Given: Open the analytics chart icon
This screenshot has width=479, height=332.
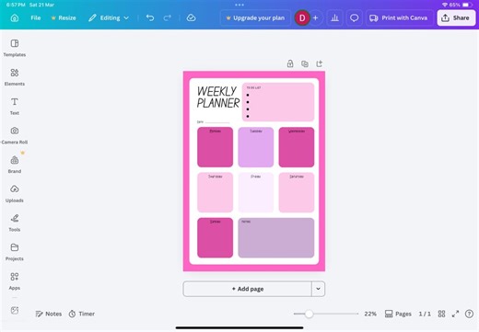Looking at the screenshot, I should click(334, 18).
